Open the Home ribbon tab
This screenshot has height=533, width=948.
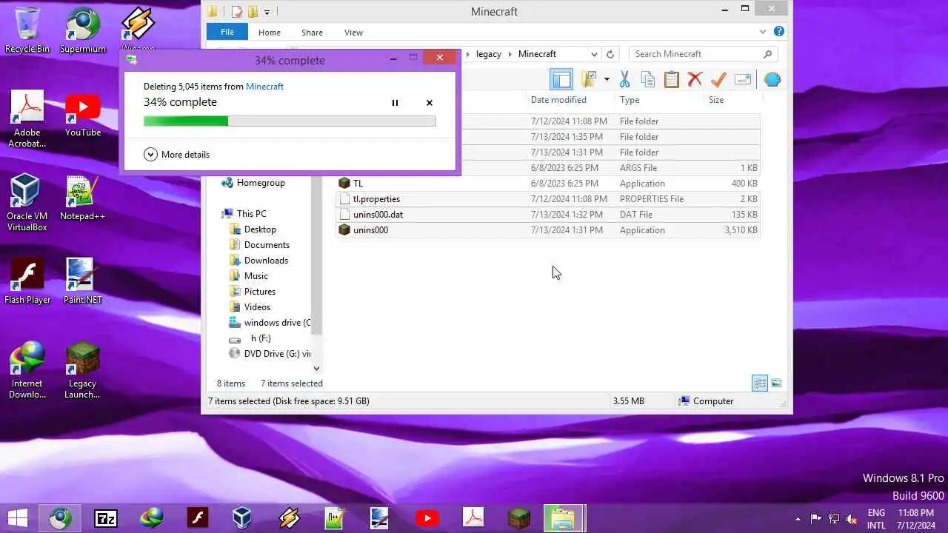point(270,33)
